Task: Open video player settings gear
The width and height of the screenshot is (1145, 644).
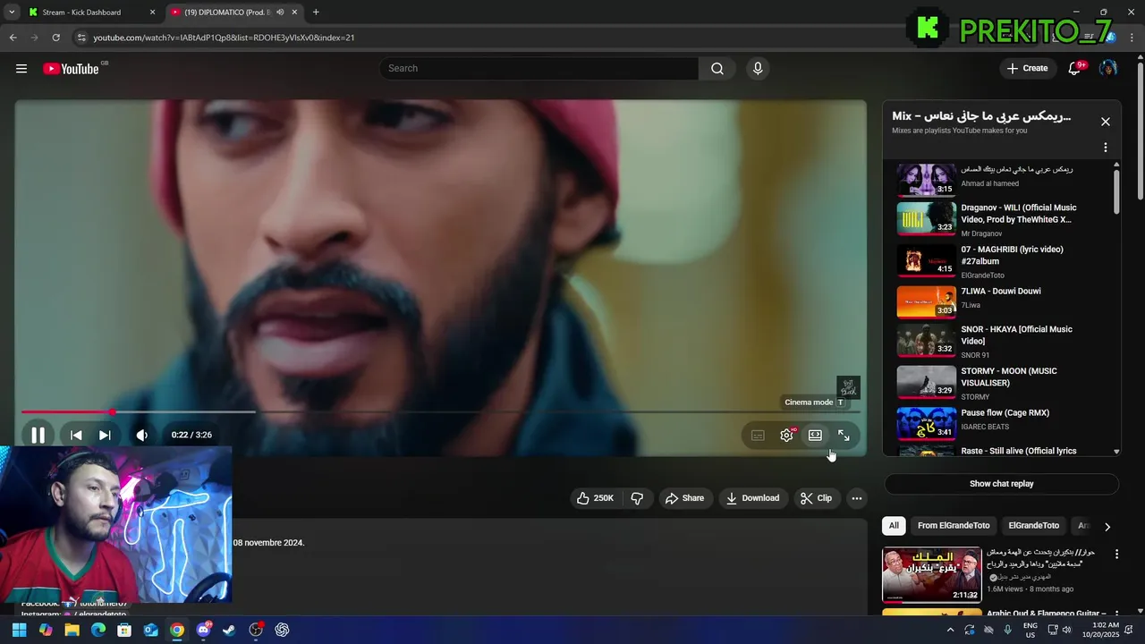Action: point(786,436)
